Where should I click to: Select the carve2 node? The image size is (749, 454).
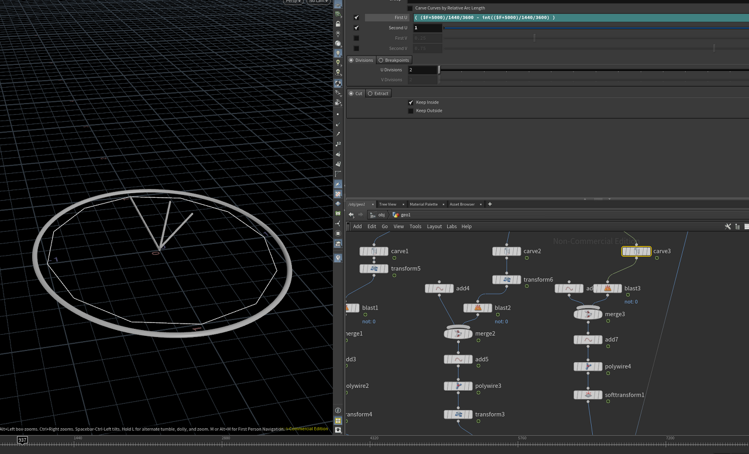(x=507, y=251)
